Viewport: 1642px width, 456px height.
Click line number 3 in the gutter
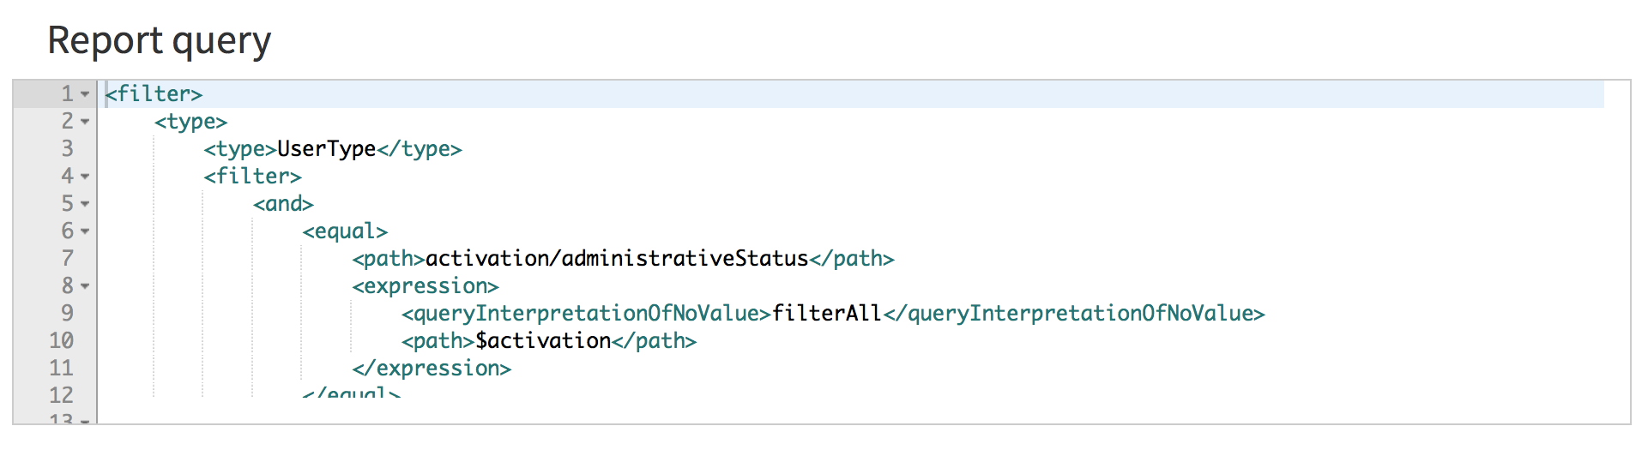[x=67, y=149]
